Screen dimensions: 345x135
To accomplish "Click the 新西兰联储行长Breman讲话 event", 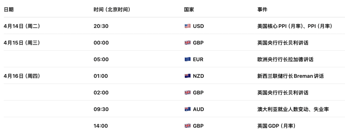I will pos(290,76).
